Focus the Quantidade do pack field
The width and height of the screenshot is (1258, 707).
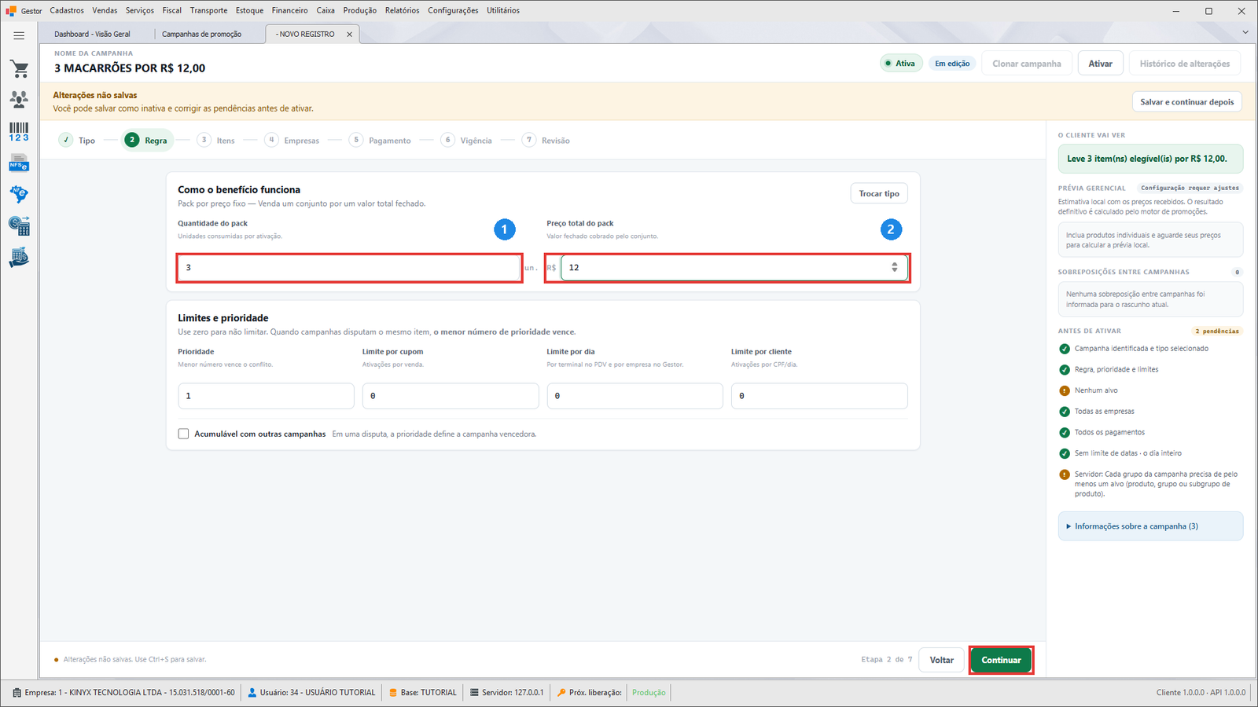point(350,268)
